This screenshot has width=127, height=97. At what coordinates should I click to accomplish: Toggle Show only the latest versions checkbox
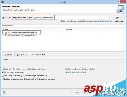pos(3,69)
